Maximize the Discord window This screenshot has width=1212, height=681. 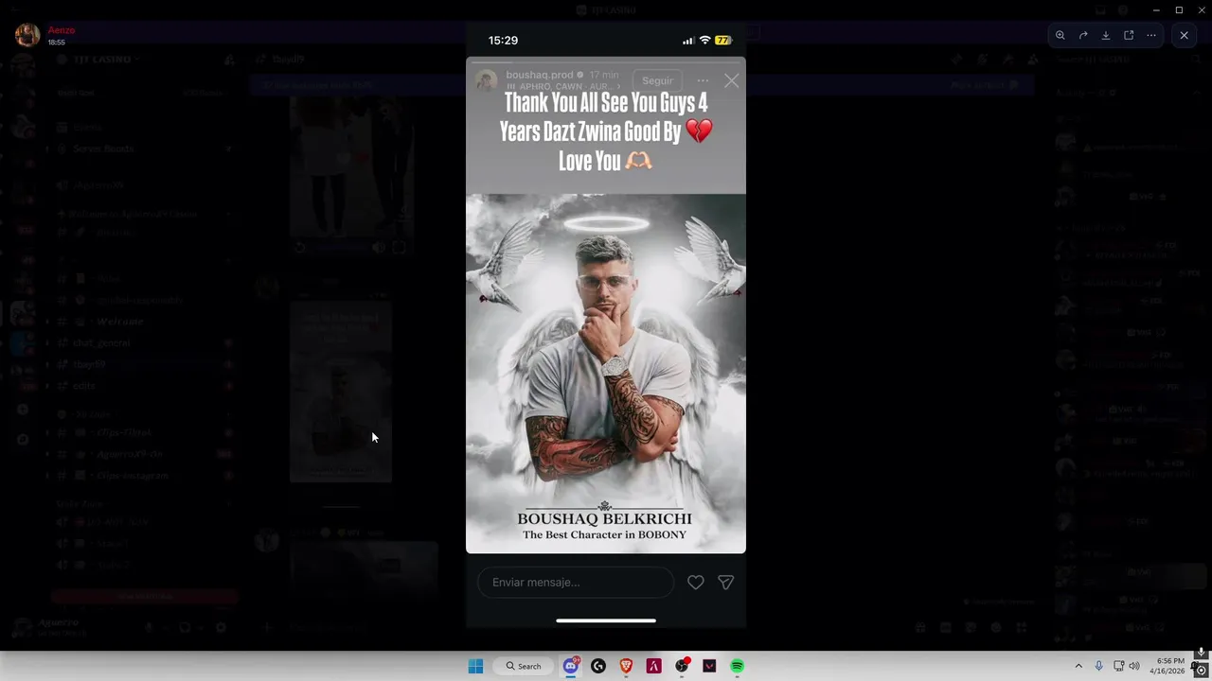pos(1179,9)
